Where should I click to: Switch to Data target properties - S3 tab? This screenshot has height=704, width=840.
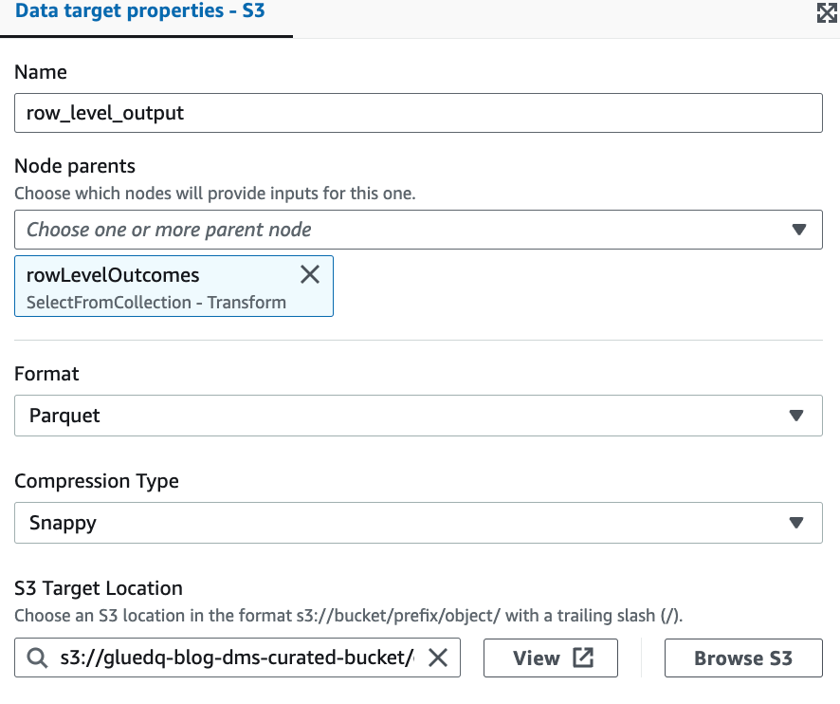click(139, 15)
